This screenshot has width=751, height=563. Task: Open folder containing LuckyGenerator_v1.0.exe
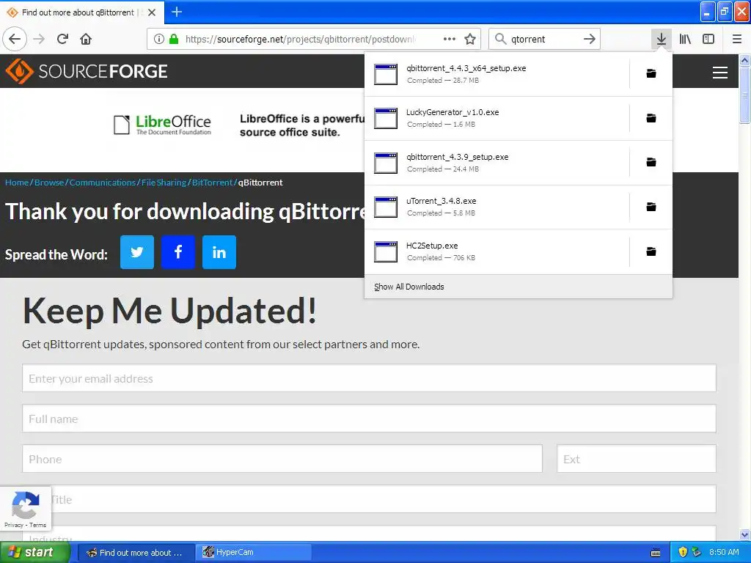click(x=651, y=118)
